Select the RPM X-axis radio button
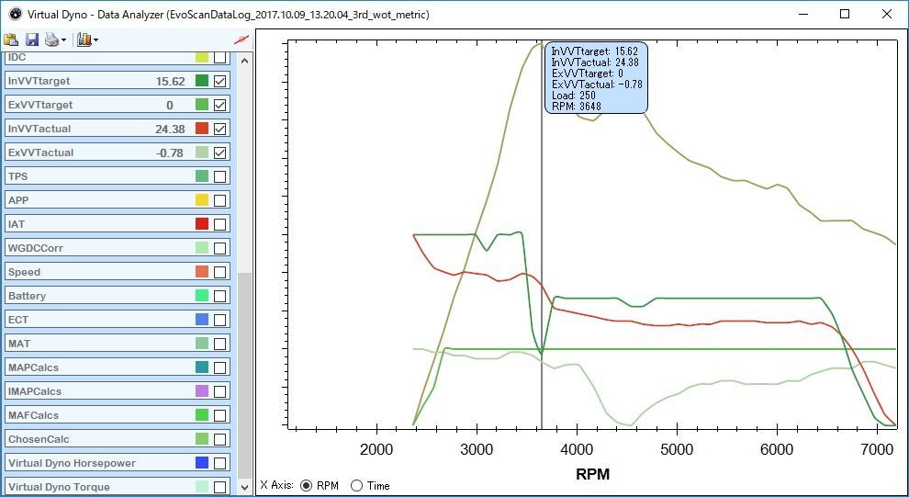The image size is (909, 497). click(x=306, y=485)
